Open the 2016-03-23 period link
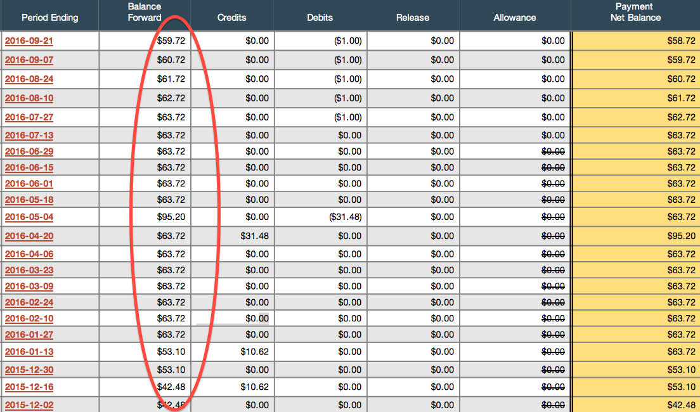 (29, 271)
